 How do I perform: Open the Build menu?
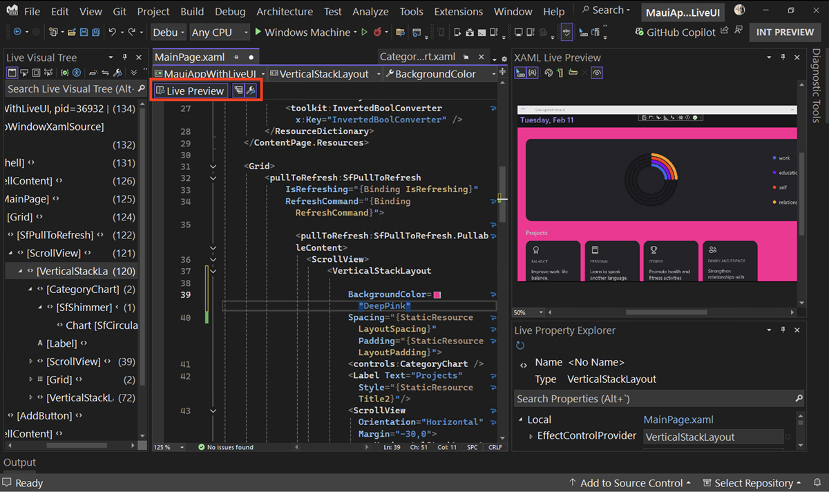192,11
